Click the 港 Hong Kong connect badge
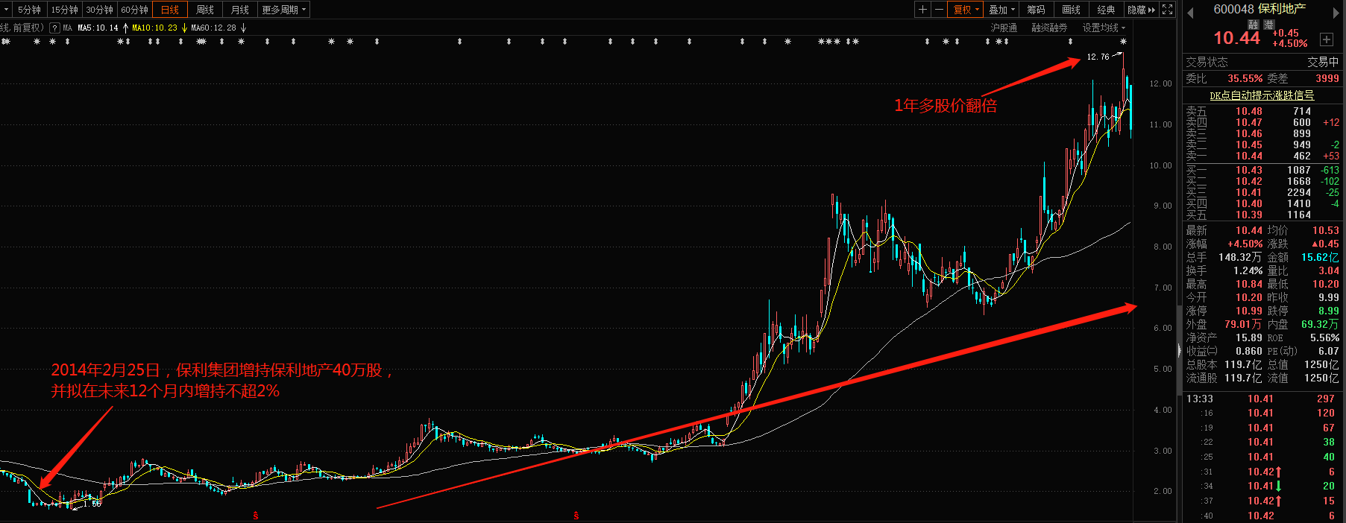Viewport: 1346px width, 523px height. (x=1268, y=25)
